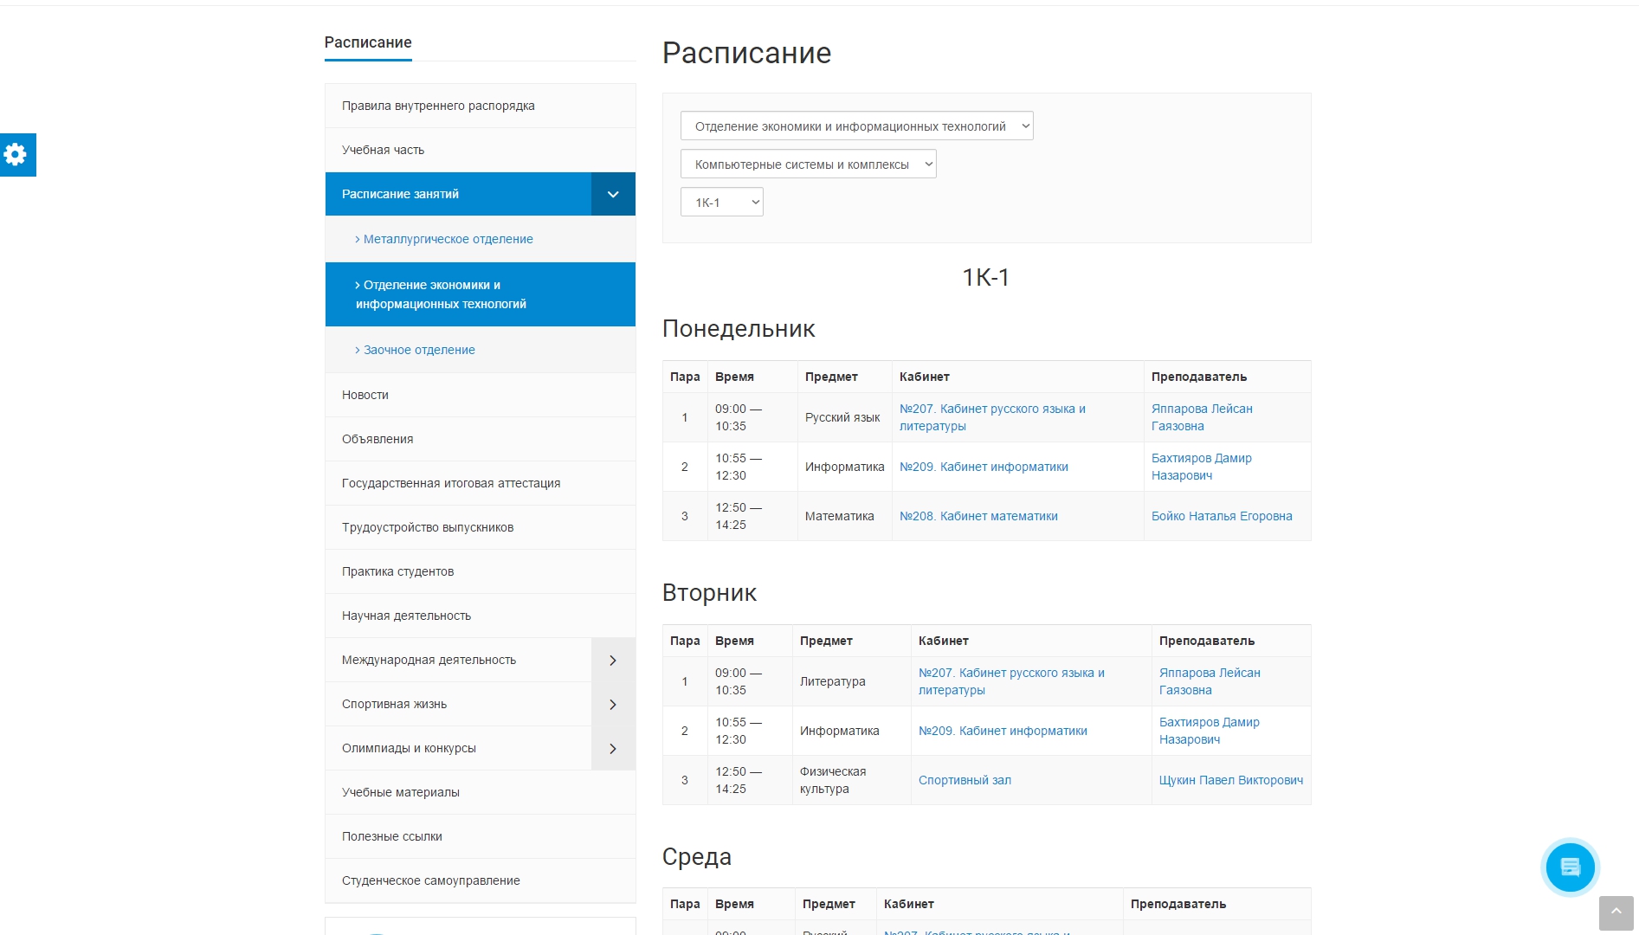Click the Спортивный зал room link
Screen dimensions: 1639x935
pyautogui.click(x=965, y=781)
